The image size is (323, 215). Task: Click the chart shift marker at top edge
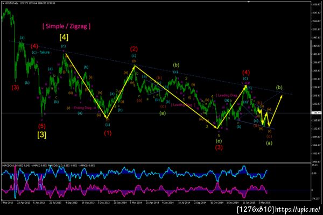point(249,2)
